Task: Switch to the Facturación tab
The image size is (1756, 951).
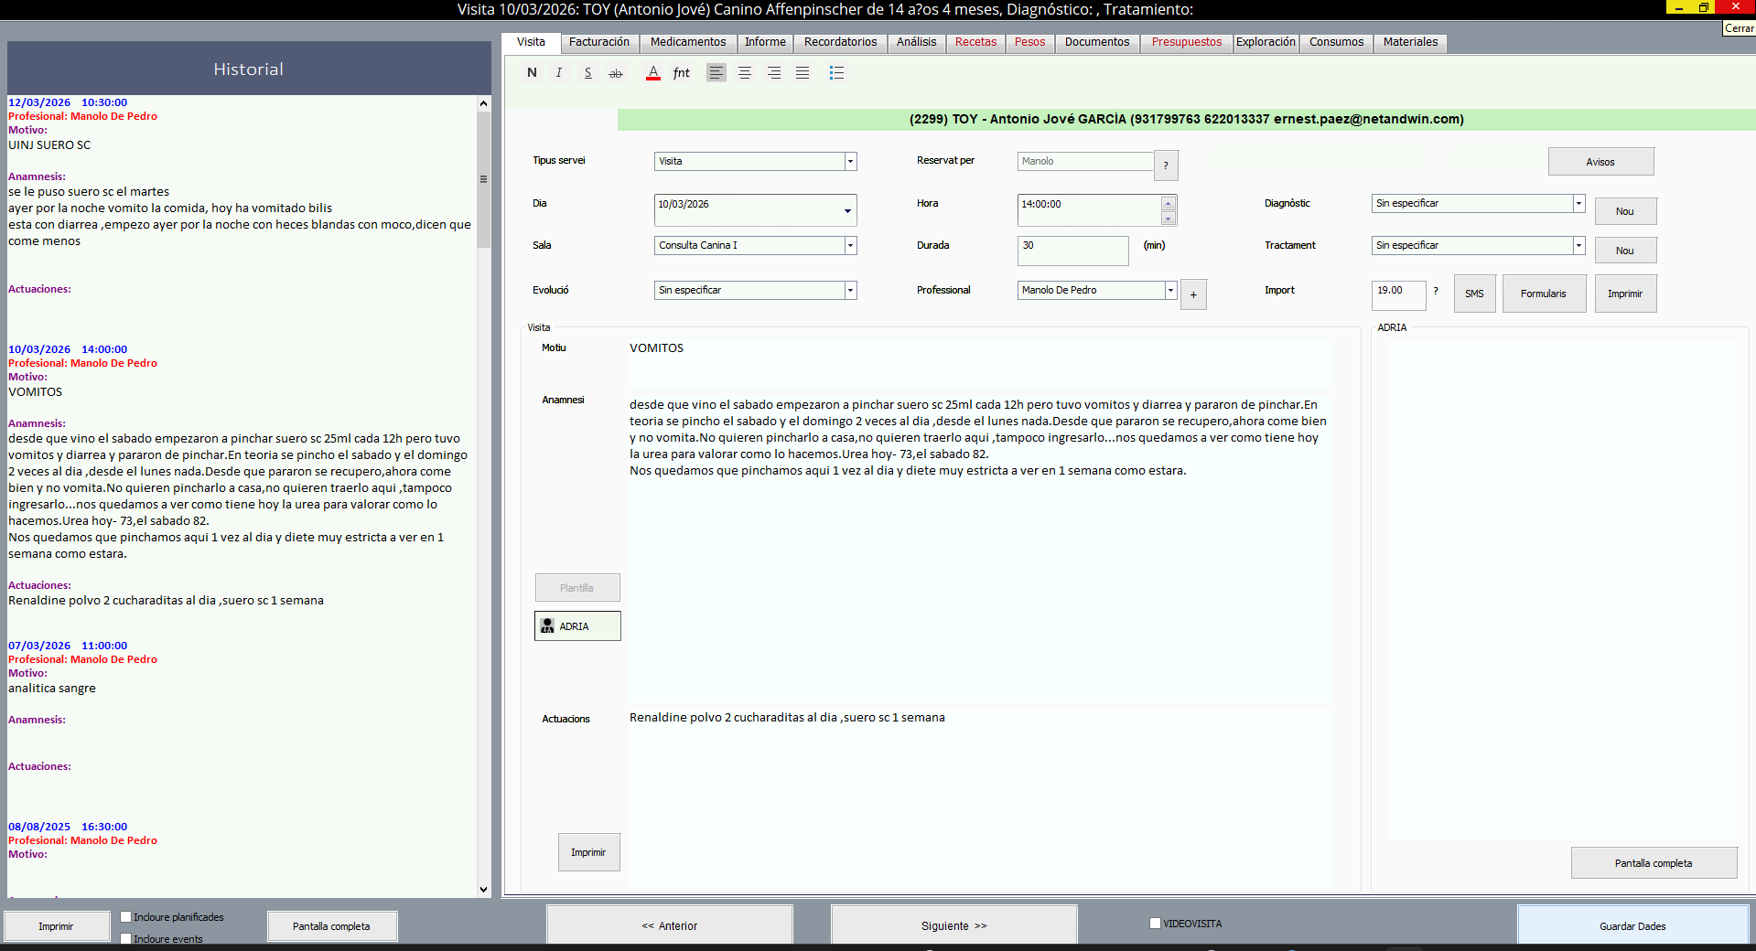Action: pos(599,42)
